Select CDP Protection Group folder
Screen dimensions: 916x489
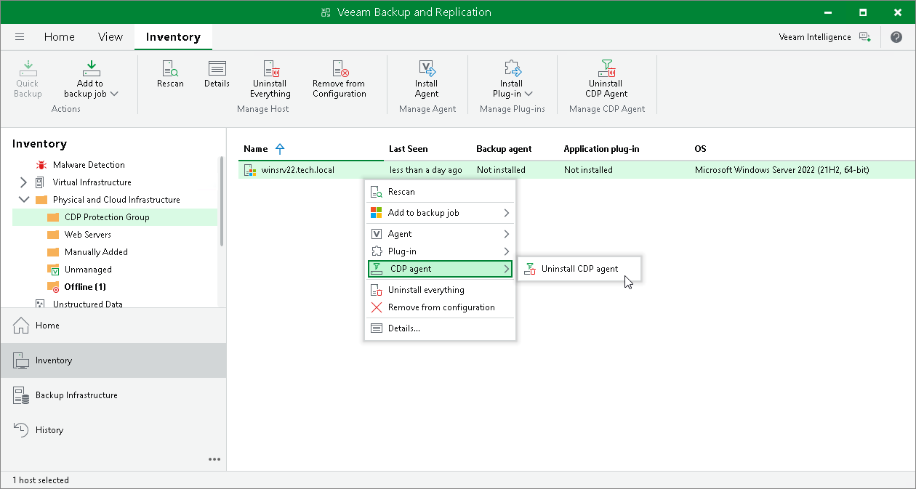[x=107, y=217]
